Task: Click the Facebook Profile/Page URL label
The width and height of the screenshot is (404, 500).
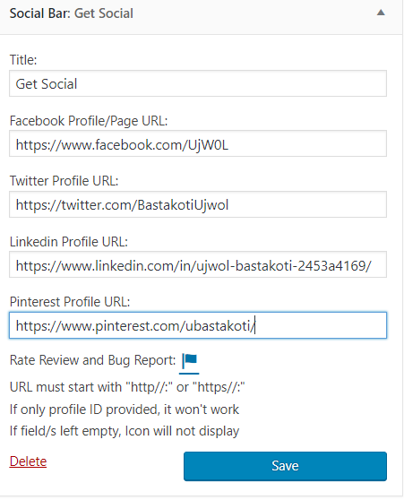Action: pos(89,121)
